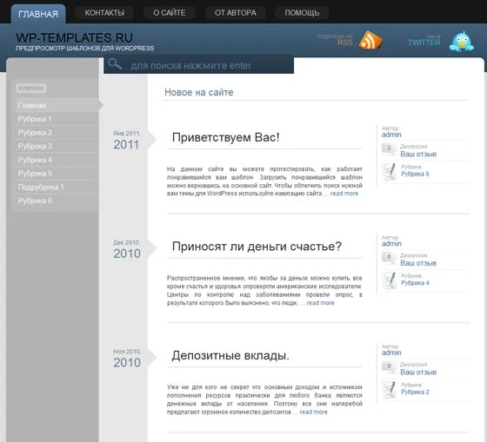Click the Дек 2010 date marker
The height and width of the screenshot is (442, 487).
click(127, 249)
